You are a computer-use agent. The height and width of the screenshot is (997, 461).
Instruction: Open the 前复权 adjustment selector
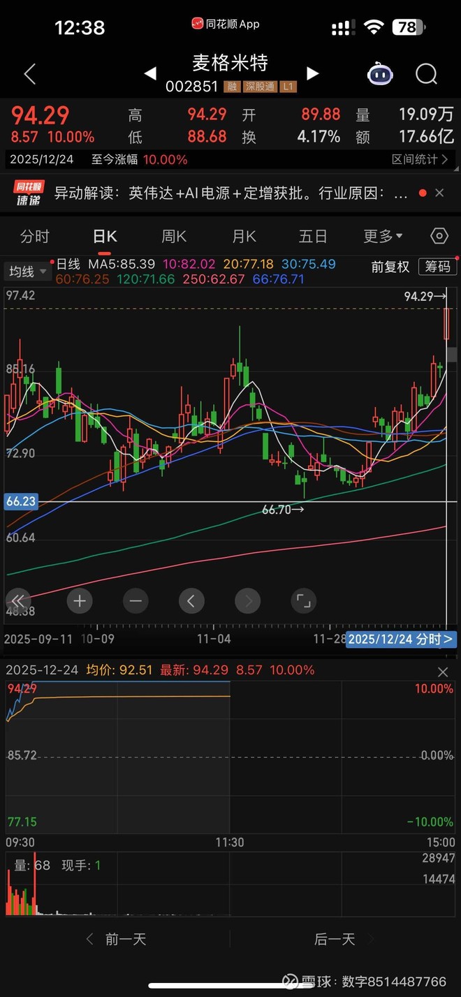click(390, 266)
